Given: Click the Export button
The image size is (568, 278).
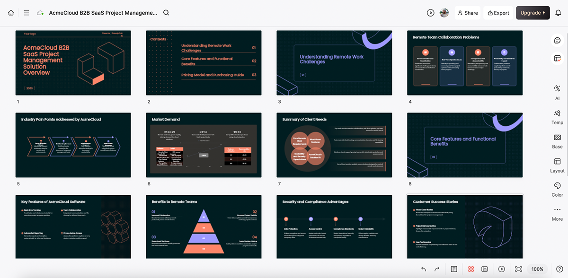Looking at the screenshot, I should tap(498, 13).
